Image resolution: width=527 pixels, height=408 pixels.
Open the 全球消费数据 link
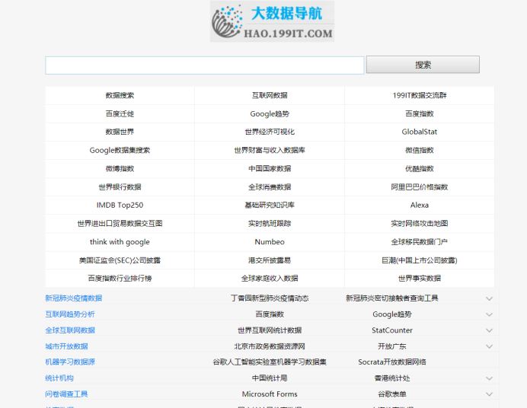click(x=270, y=187)
